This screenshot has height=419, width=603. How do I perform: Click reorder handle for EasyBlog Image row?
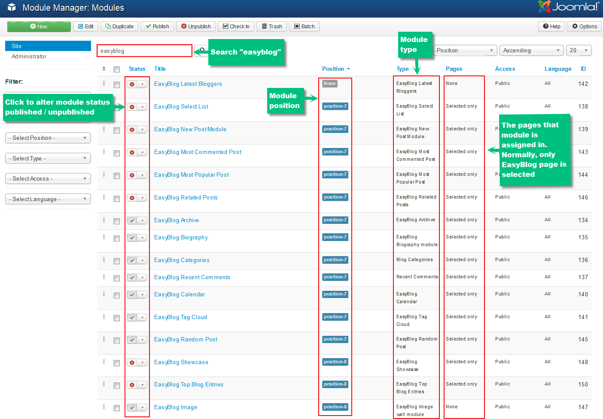[x=104, y=407]
